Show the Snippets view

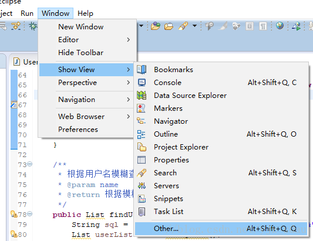[221, 199]
